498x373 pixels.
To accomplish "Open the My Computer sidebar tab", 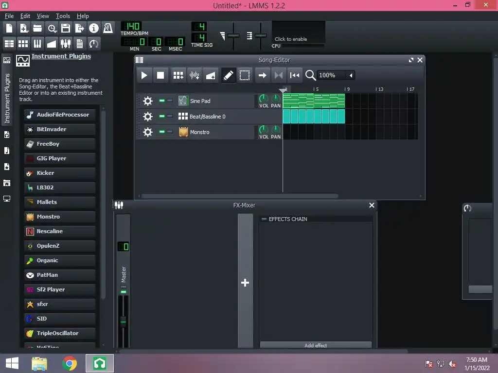I will (7, 199).
